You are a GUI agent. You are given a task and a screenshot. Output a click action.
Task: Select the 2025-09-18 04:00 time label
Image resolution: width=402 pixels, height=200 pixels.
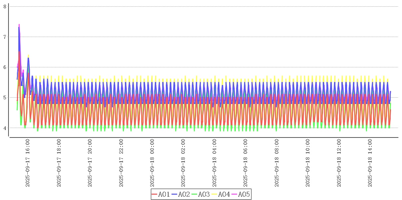tap(214, 163)
